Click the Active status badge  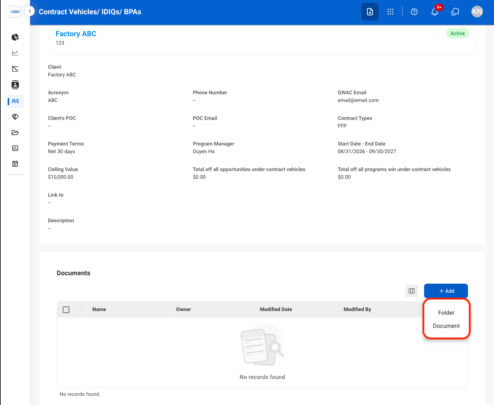click(x=457, y=33)
